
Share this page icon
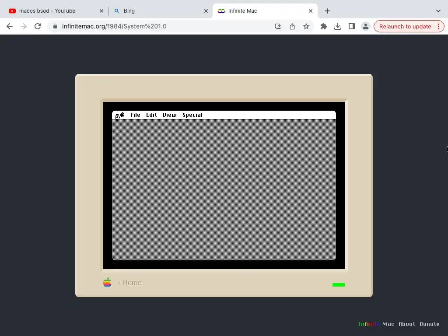292,26
